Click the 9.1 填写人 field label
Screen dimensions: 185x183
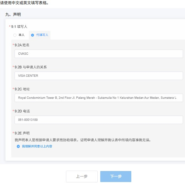tap(19, 27)
